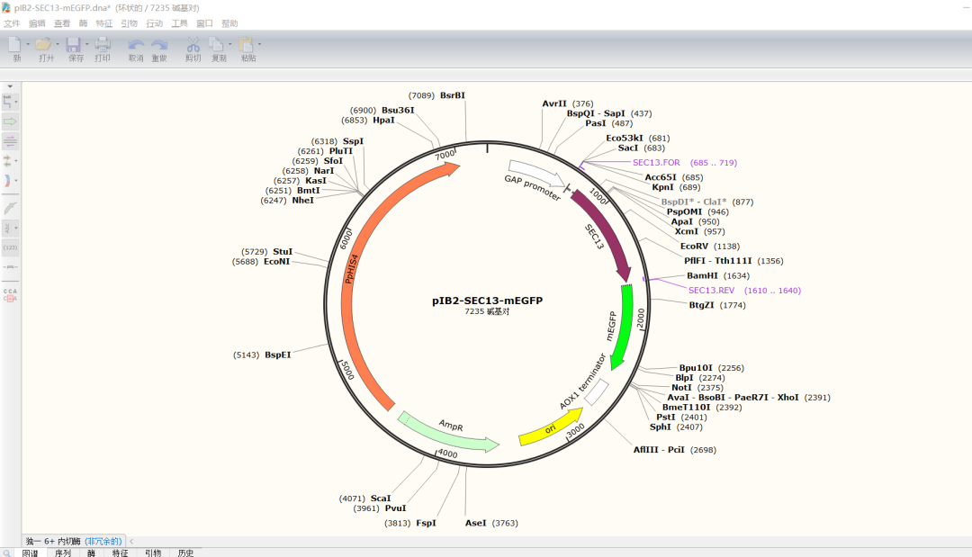Open the 窗口 menu

pos(204,23)
